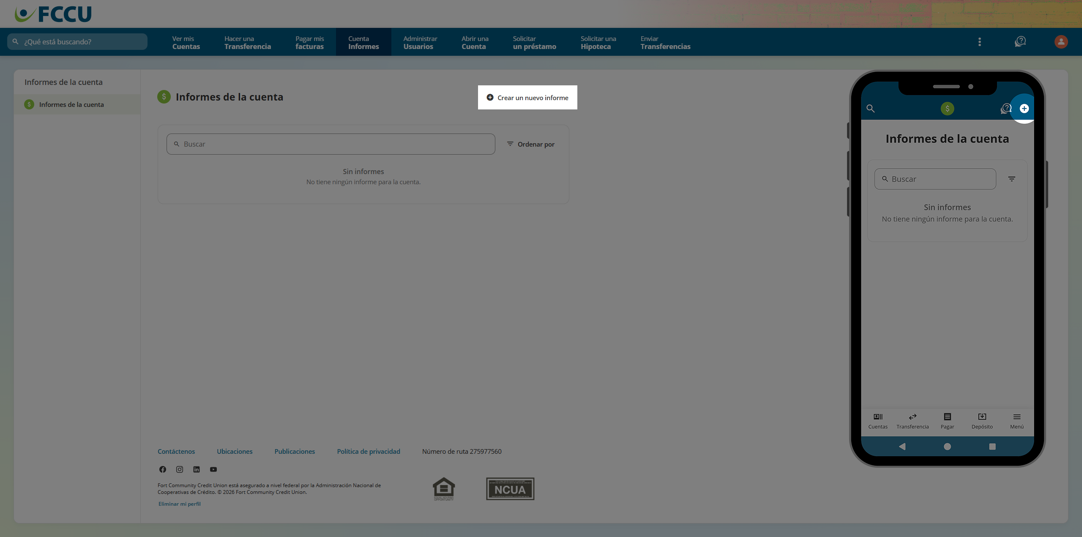1082x537 pixels.
Task: Click the YouTube icon in footer
Action: 213,469
